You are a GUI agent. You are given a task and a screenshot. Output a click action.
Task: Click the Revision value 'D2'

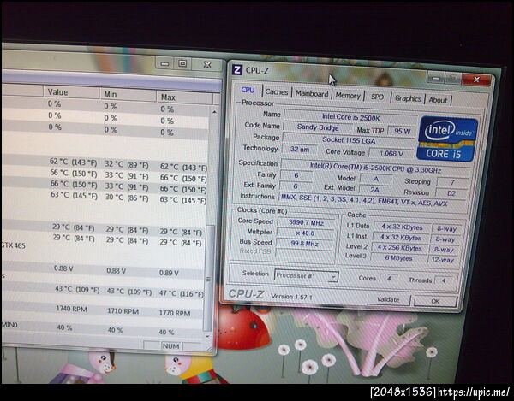[x=451, y=193]
